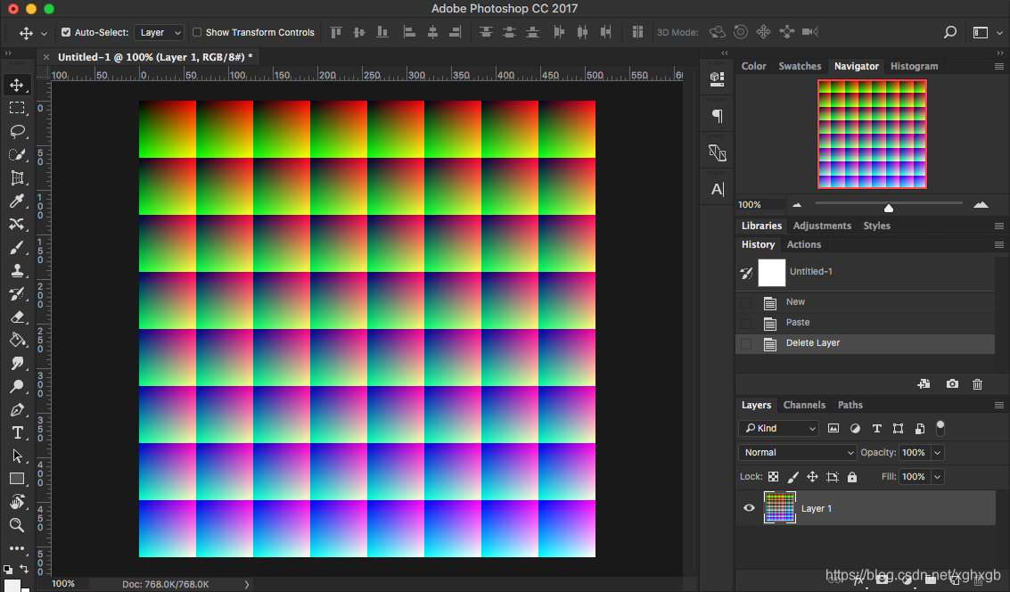Select the Crop tool
The height and width of the screenshot is (592, 1010).
tap(17, 178)
